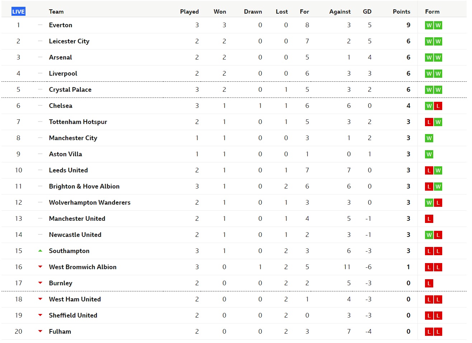Click the Form column header

tap(432, 11)
